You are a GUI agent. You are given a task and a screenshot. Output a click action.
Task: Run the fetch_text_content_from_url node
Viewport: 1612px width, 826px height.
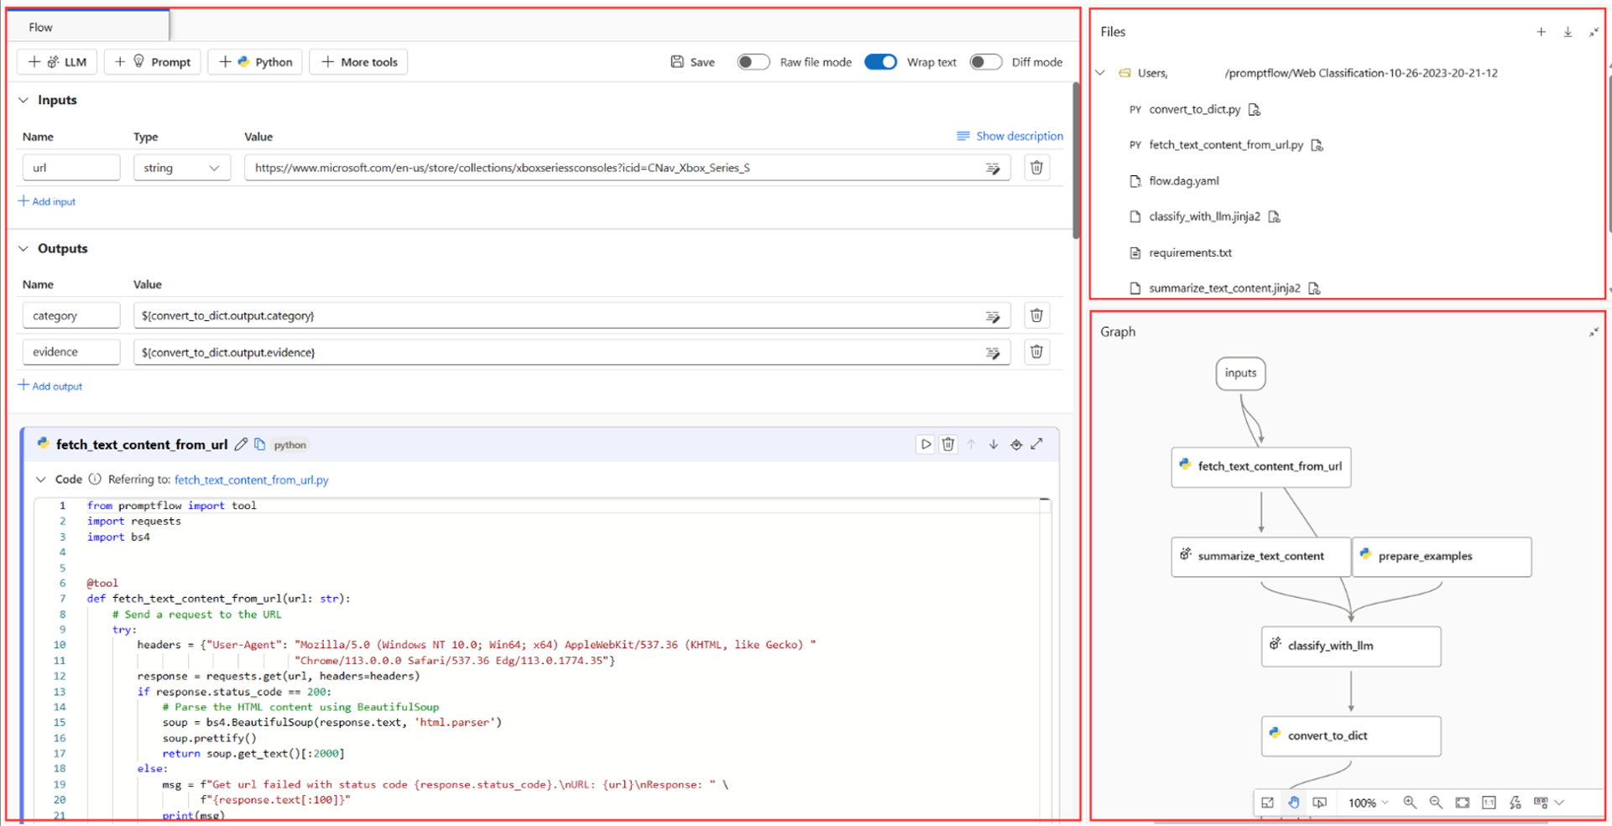pos(925,444)
